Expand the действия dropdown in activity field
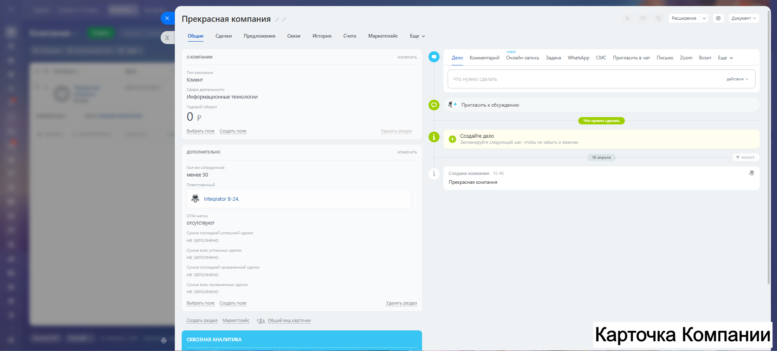The width and height of the screenshot is (777, 351). tap(737, 79)
